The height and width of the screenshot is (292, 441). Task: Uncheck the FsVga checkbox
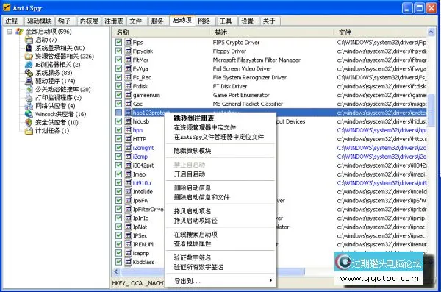pyautogui.click(x=118, y=68)
